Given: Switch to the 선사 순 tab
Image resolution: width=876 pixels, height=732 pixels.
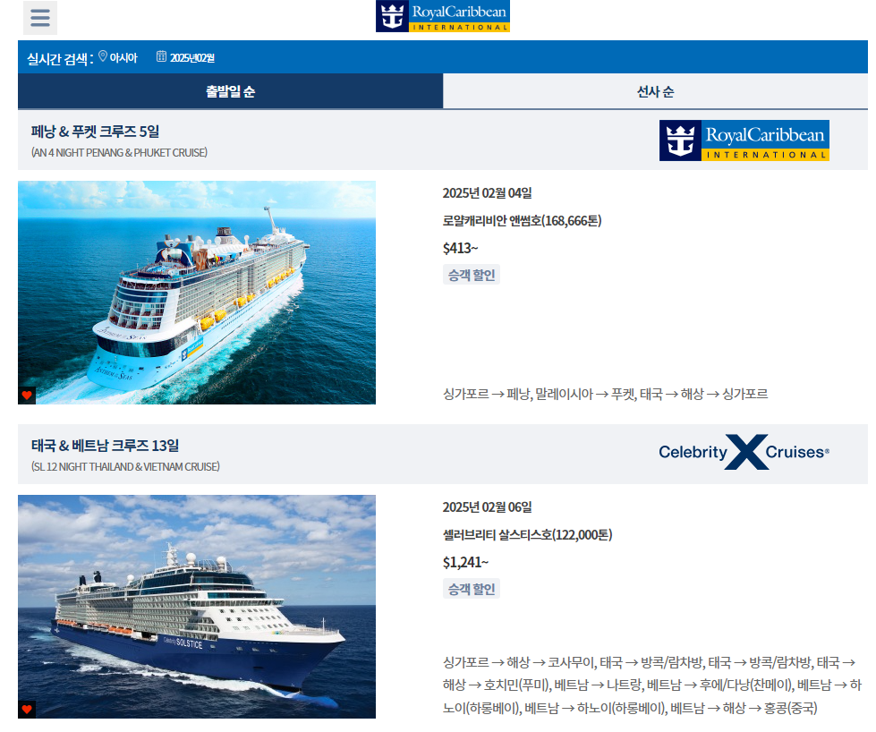Looking at the screenshot, I should pyautogui.click(x=655, y=91).
